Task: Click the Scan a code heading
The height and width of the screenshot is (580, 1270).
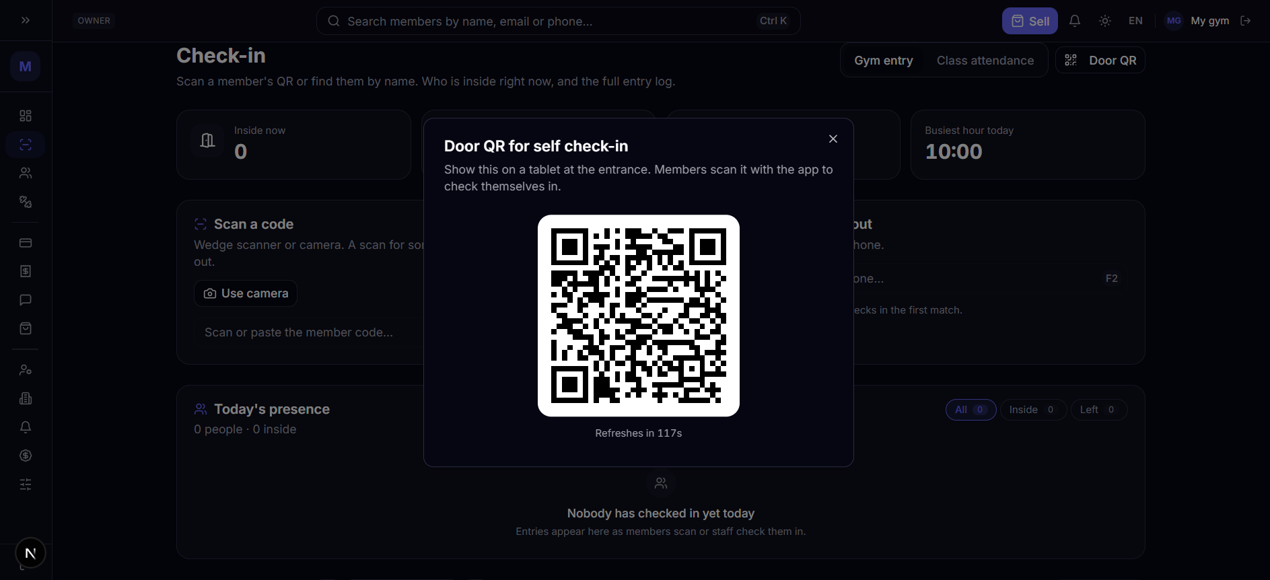Action: click(x=254, y=224)
